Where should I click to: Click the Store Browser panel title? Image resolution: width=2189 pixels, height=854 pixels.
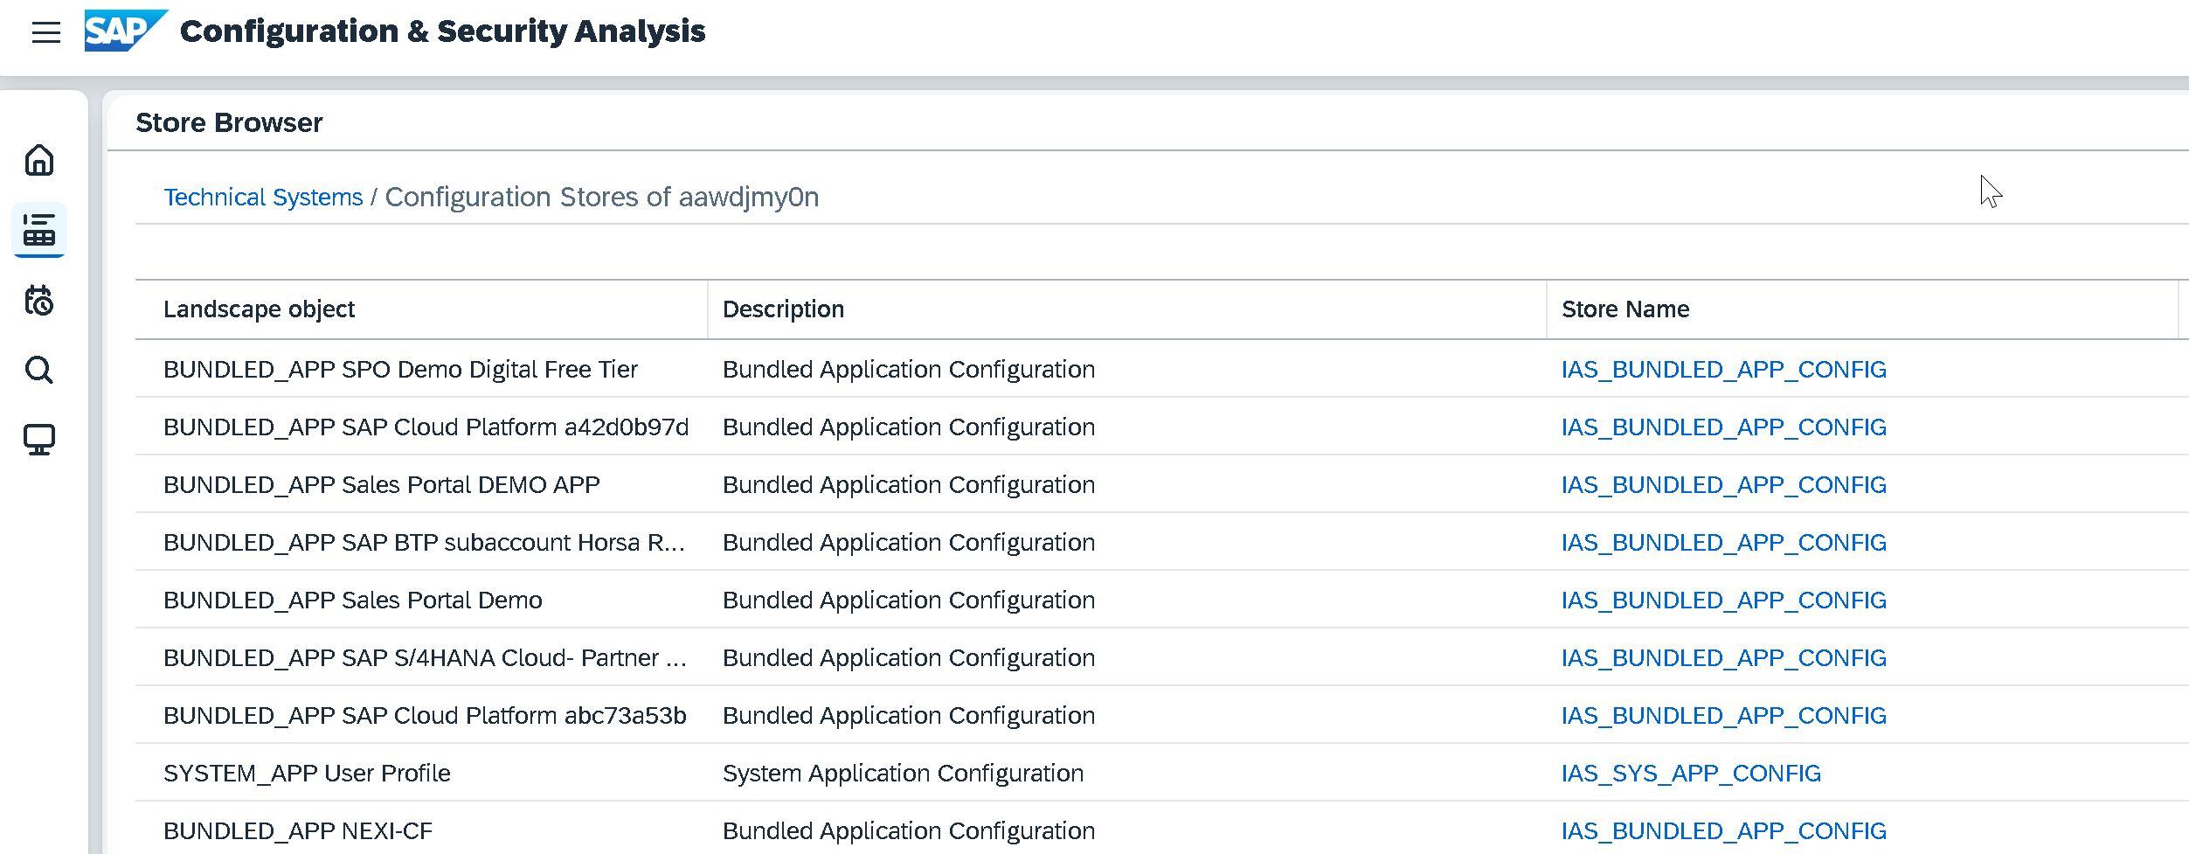tap(229, 122)
